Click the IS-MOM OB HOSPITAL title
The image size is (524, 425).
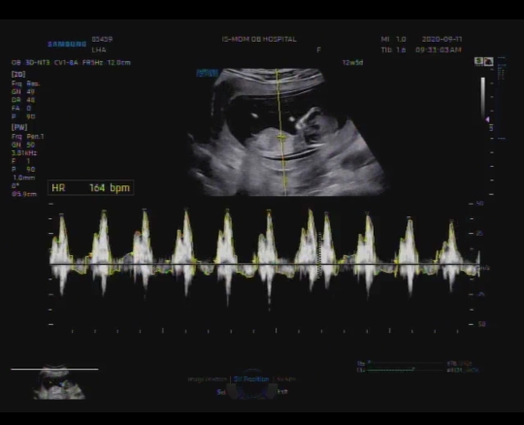tap(259, 39)
